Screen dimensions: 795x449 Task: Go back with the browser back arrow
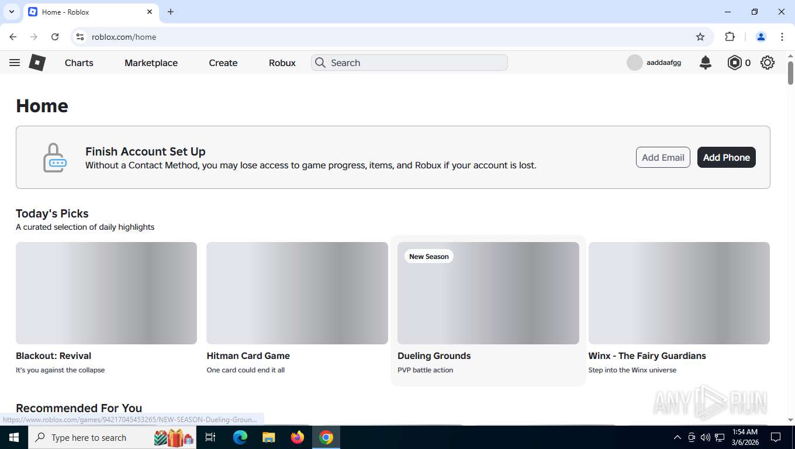(13, 37)
